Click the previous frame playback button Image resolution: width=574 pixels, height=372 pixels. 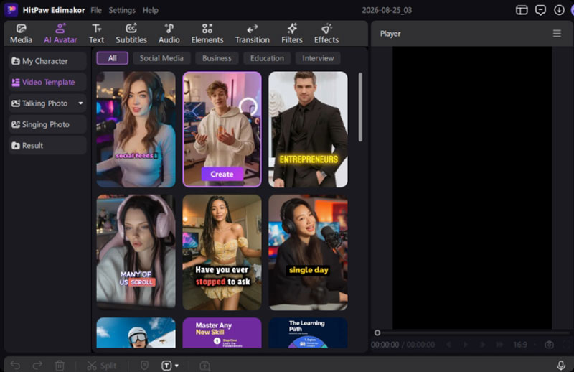[448, 345]
